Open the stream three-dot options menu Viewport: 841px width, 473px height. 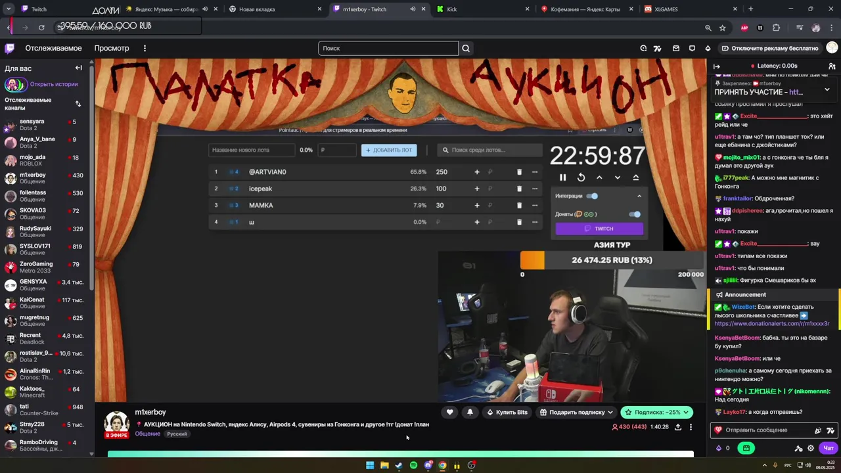point(691,427)
